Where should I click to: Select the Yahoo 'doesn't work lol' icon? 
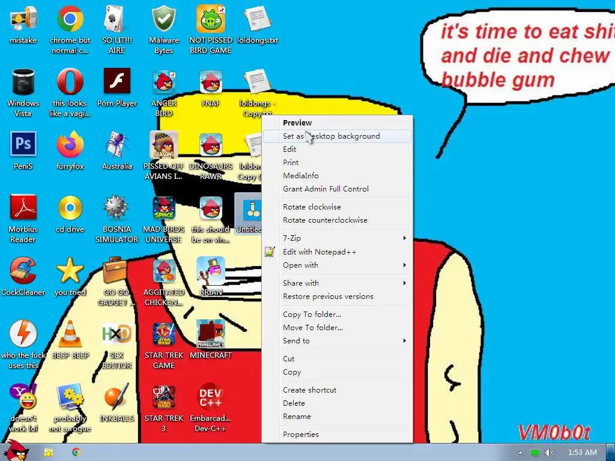coord(23,408)
